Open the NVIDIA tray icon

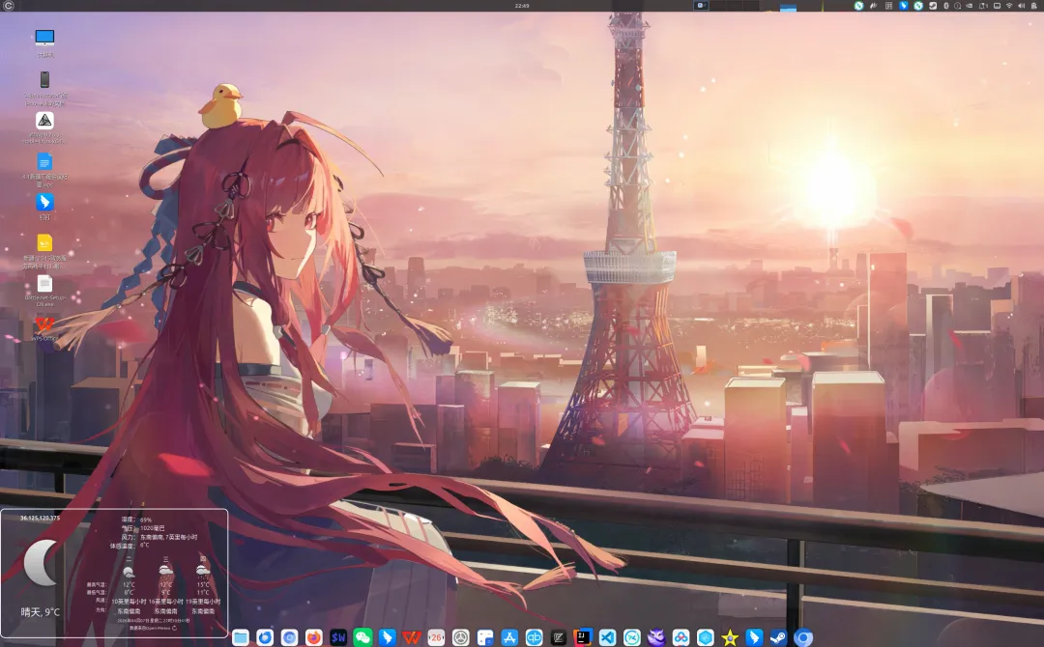point(969,6)
